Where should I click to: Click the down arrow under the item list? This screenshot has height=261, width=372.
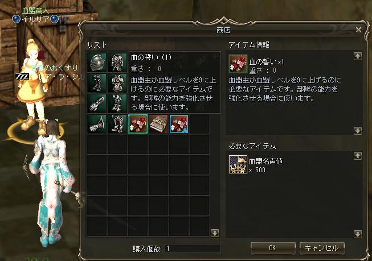click(215, 233)
